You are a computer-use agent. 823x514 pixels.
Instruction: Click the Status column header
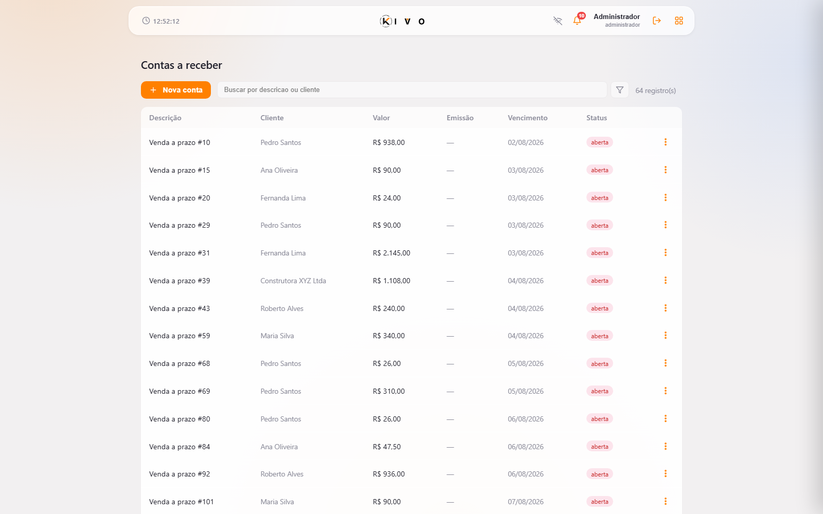tap(597, 118)
